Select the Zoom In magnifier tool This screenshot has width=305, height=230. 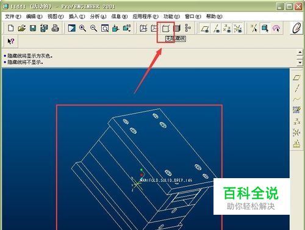(82, 28)
